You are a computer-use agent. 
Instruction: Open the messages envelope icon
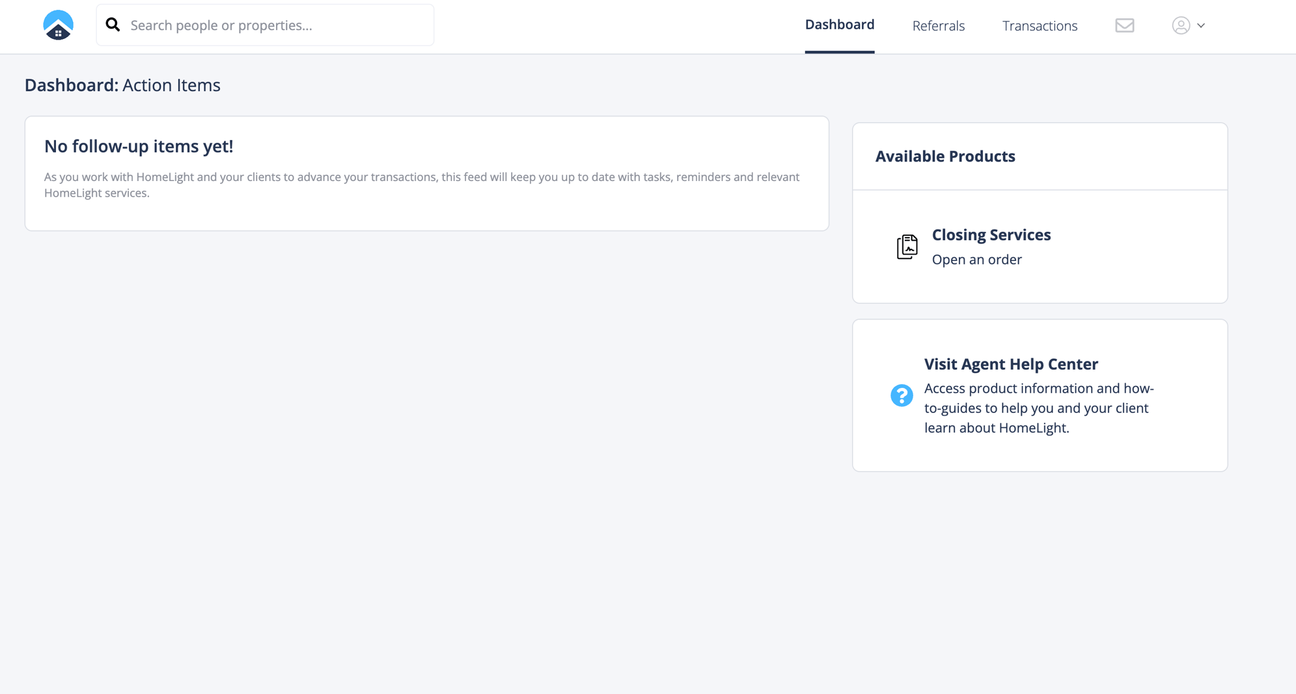1124,26
